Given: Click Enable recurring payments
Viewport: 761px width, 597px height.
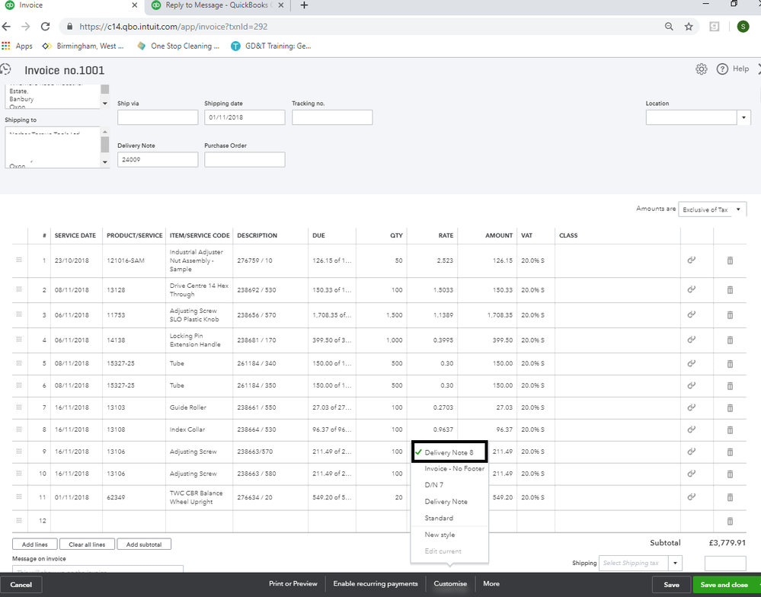Looking at the screenshot, I should (x=375, y=584).
